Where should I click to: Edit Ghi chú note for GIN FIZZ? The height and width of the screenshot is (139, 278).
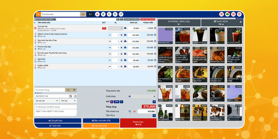click(x=42, y=61)
